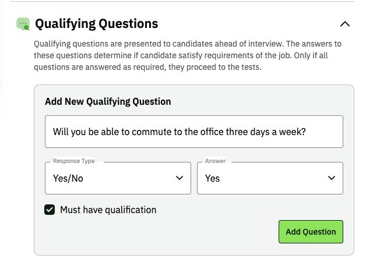This screenshot has width=366, height=269.
Task: Click the Qualifying Questions chat bubble icon
Action: click(x=23, y=24)
